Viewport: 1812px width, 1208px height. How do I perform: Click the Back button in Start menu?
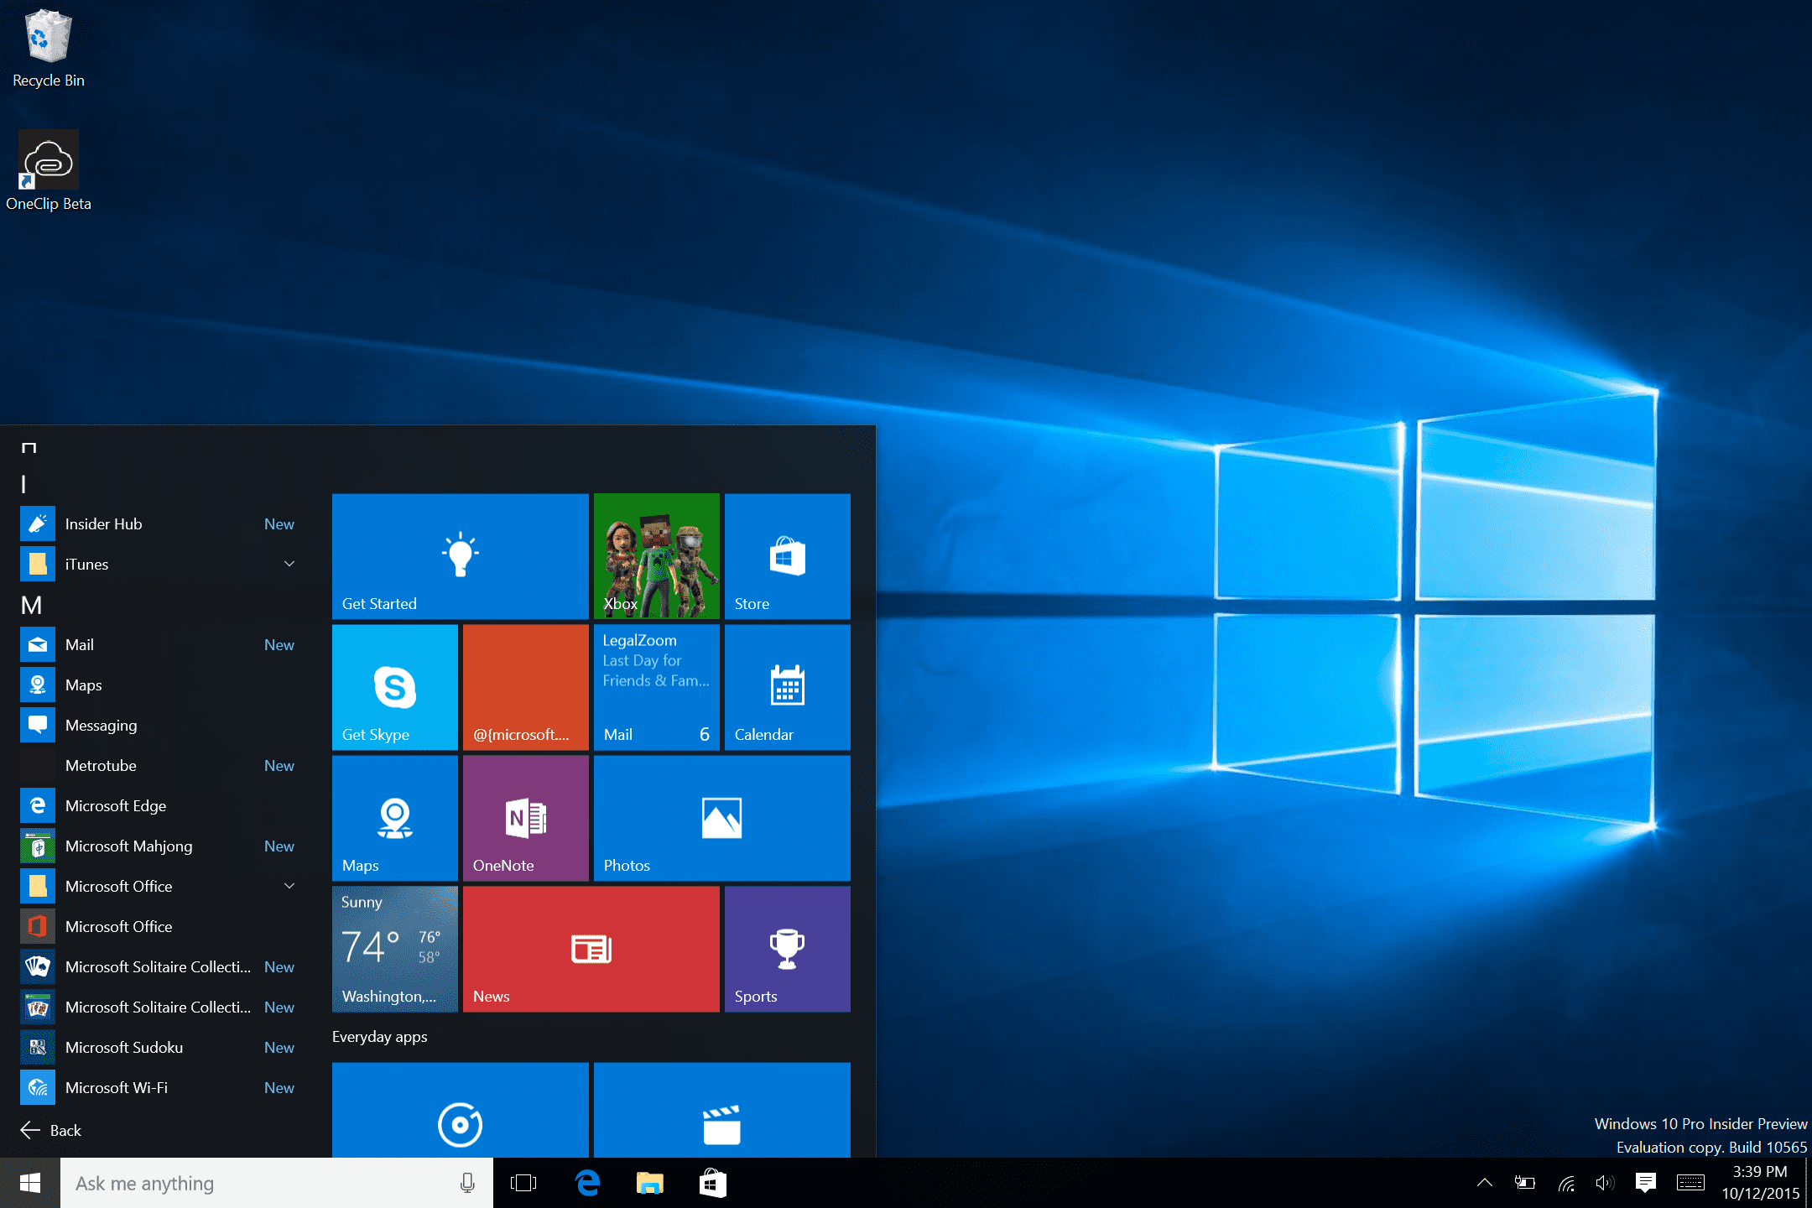coord(50,1130)
